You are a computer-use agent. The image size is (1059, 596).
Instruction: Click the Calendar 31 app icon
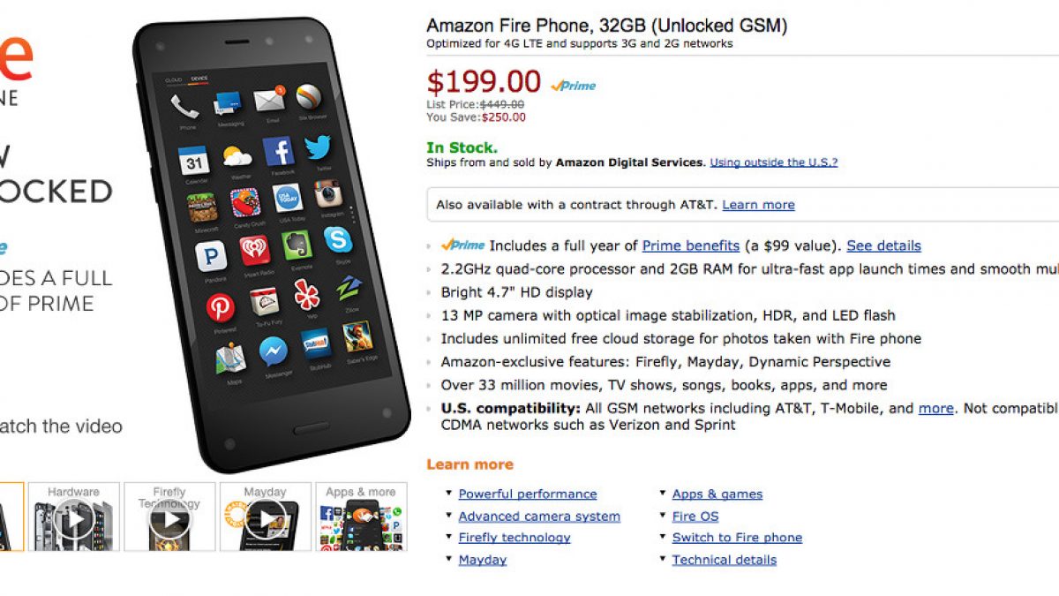pos(193,161)
